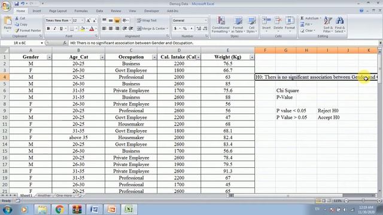
Task: Open Age_Cat column filter dropdown
Action: point(102,57)
